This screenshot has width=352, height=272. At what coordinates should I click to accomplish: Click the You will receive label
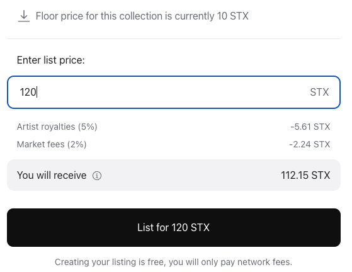[x=52, y=175]
